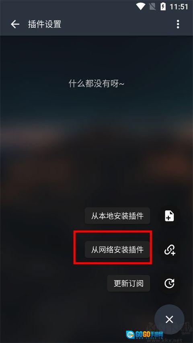Tap the back arrow in header
The image size is (193, 343).
click(x=15, y=24)
